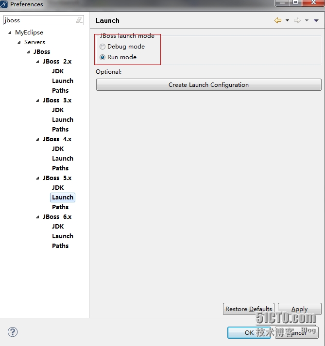Open the preferences view menu triangle

(316, 20)
